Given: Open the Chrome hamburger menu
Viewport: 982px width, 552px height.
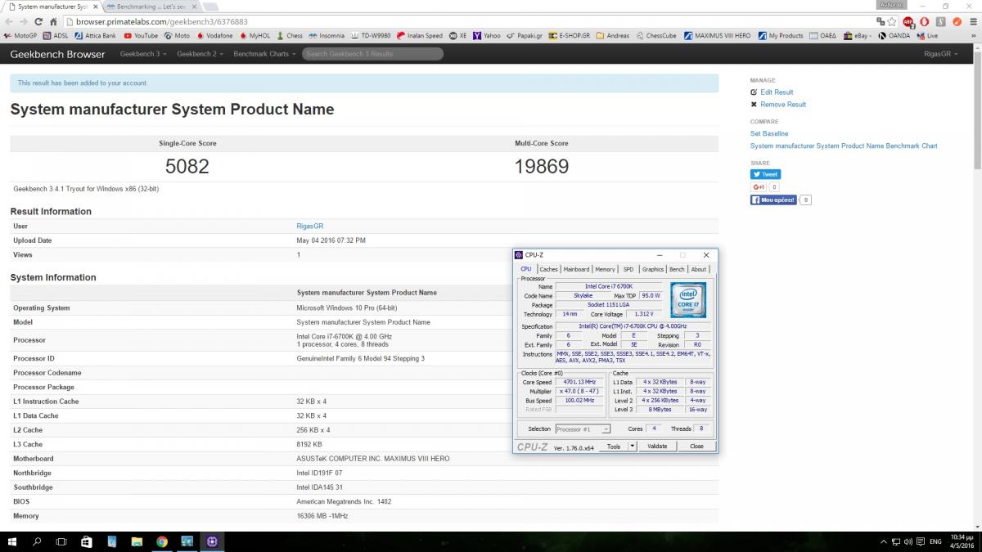Looking at the screenshot, I should point(973,22).
